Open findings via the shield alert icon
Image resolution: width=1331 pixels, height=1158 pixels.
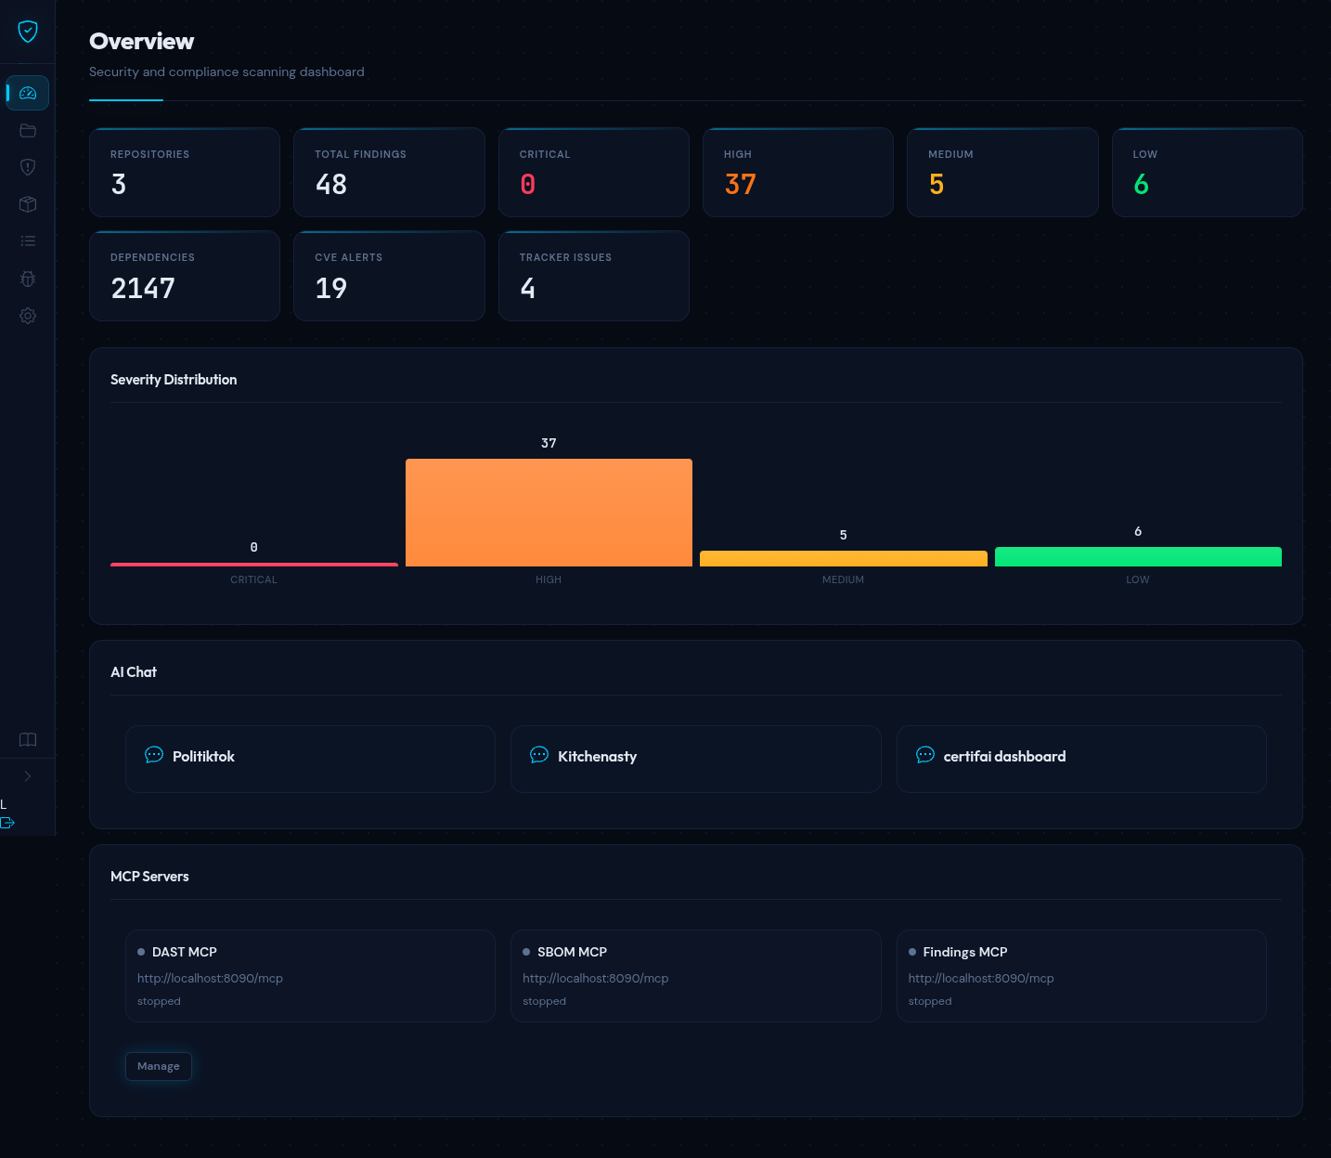(x=28, y=167)
